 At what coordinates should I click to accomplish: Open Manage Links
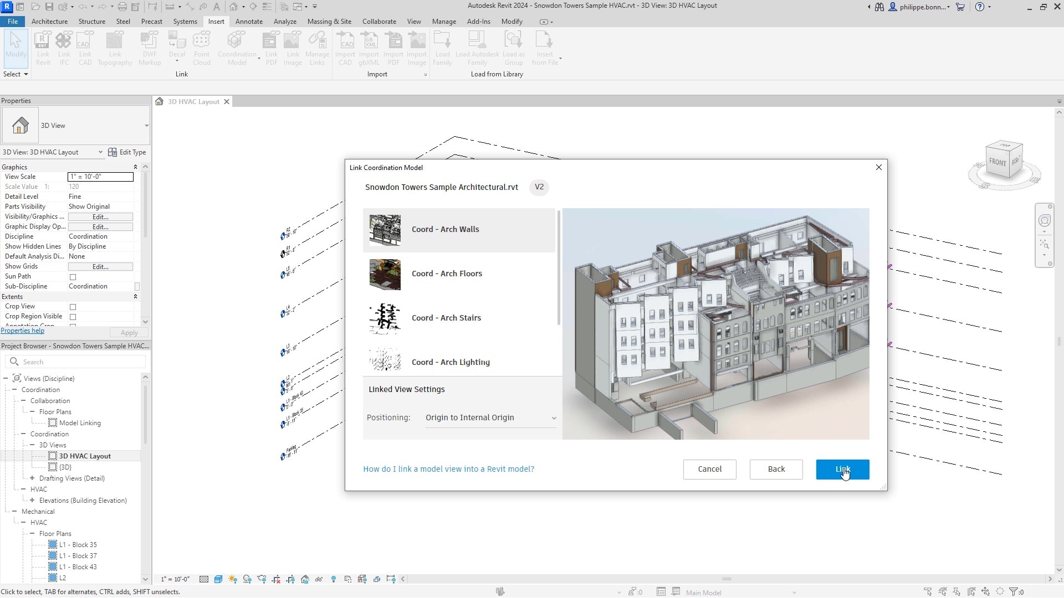tap(317, 48)
